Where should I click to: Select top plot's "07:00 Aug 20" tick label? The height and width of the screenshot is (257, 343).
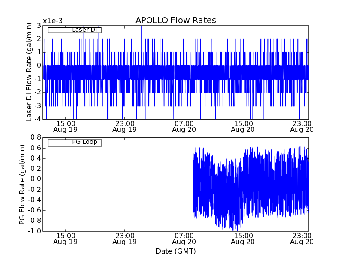point(184,126)
